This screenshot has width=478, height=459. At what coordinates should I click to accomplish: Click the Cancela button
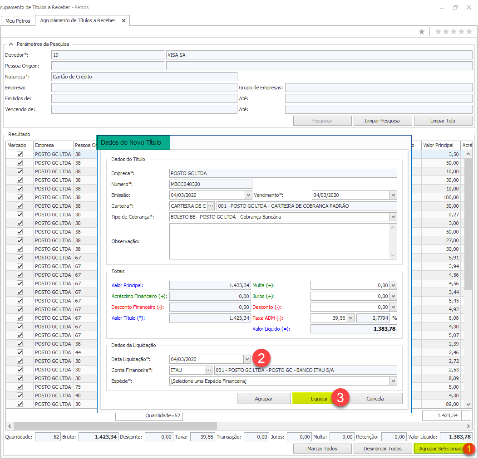pyautogui.click(x=375, y=399)
